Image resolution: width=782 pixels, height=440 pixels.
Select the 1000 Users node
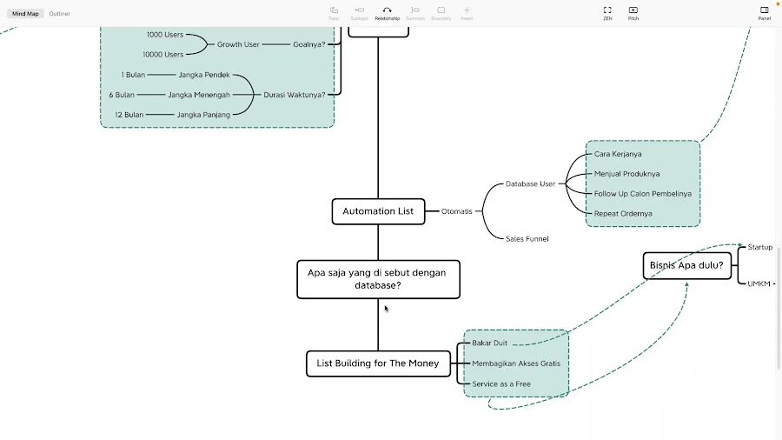coord(164,35)
